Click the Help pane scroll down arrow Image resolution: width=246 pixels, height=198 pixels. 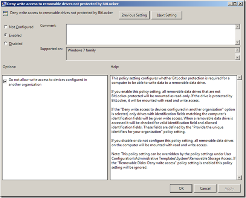point(239,177)
